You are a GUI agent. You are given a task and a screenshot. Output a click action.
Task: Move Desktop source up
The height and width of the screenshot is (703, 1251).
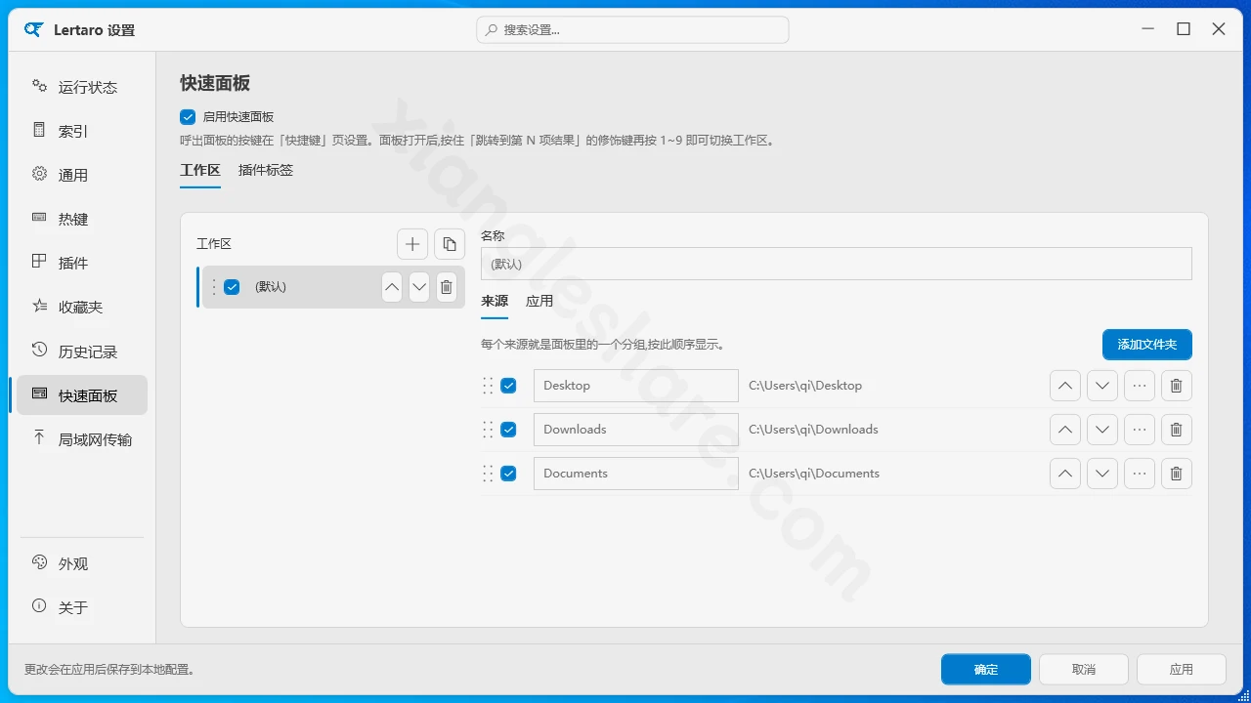point(1065,386)
